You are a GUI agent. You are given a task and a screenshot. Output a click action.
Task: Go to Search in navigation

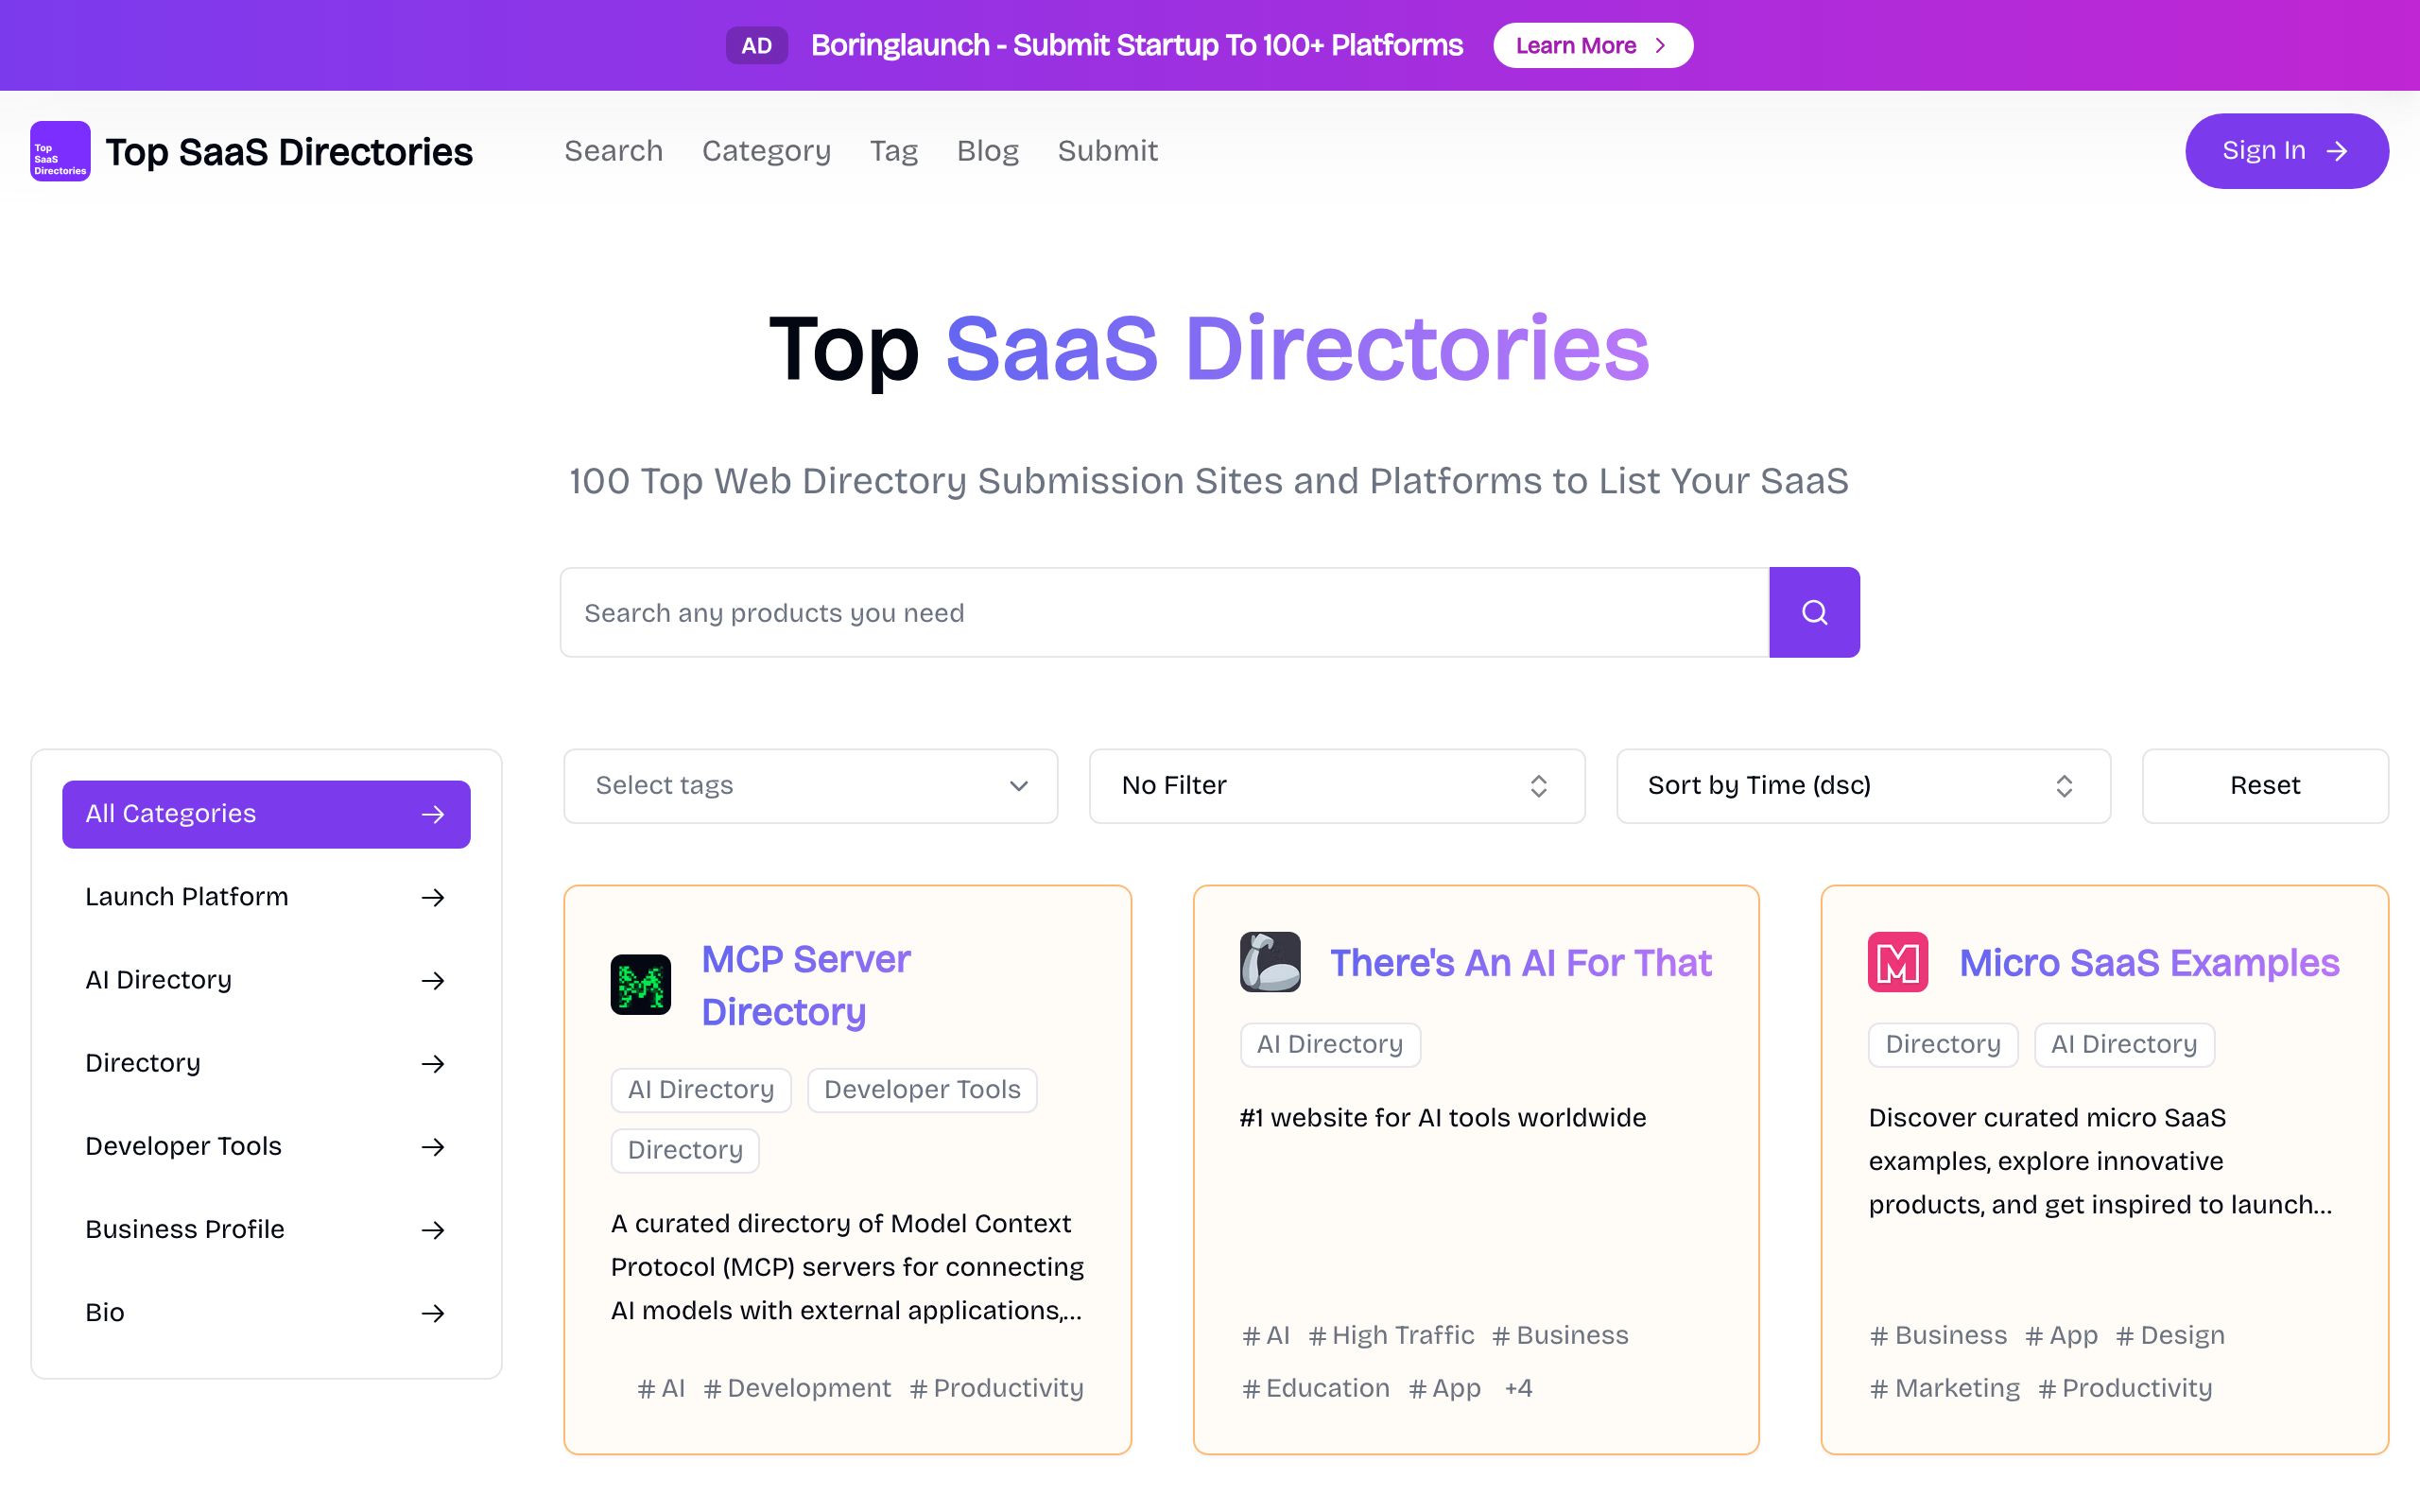point(614,151)
